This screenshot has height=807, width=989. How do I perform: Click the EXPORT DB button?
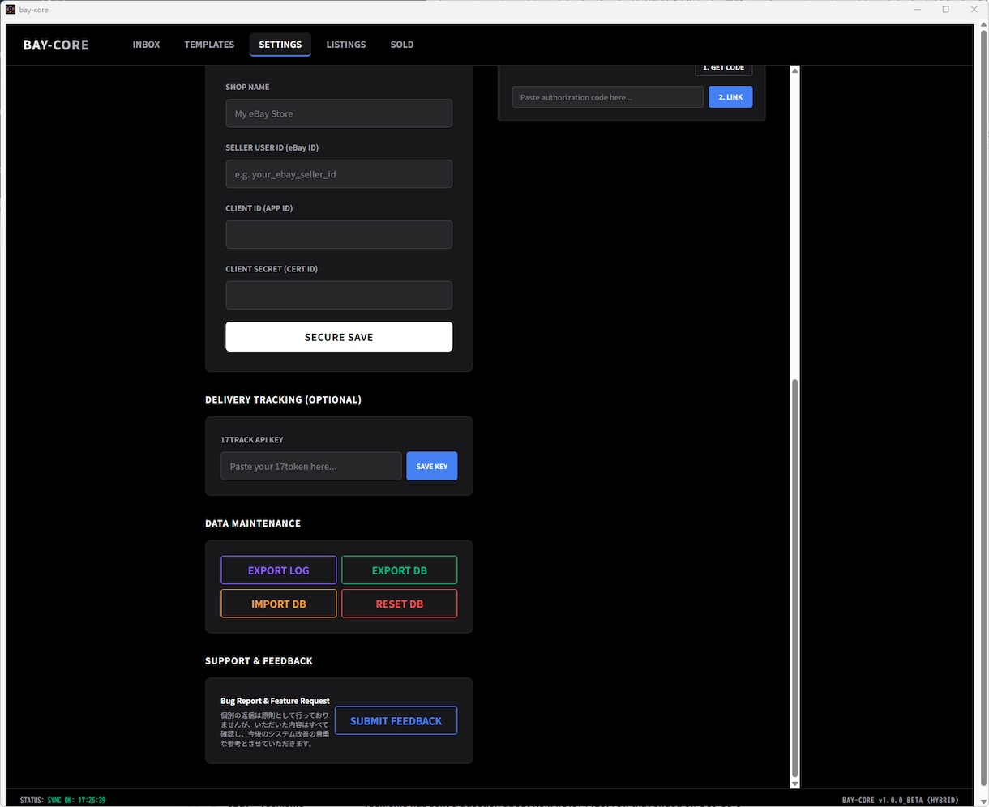pyautogui.click(x=400, y=570)
